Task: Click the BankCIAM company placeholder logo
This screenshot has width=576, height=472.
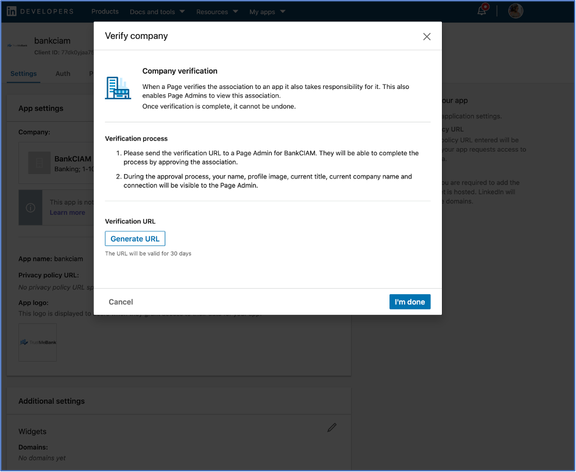Action: tap(39, 163)
